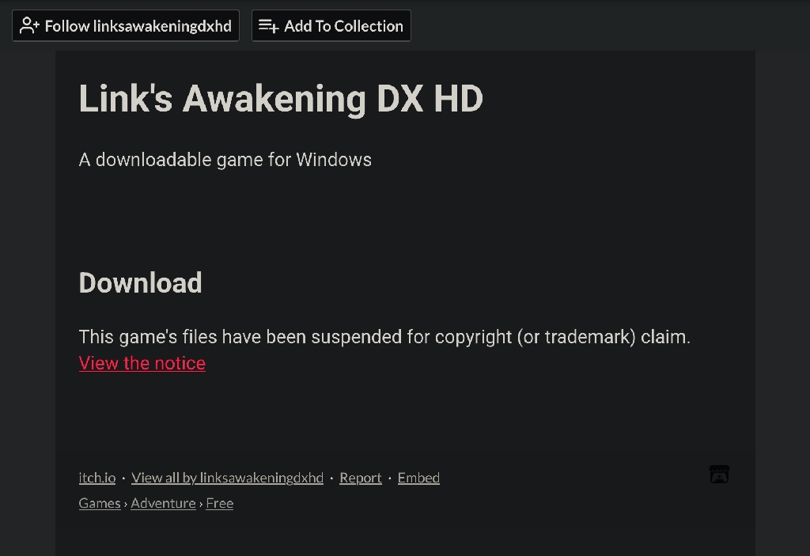This screenshot has width=810, height=556.
Task: Open View all by linksawakeningdxhd
Action: pyautogui.click(x=227, y=478)
